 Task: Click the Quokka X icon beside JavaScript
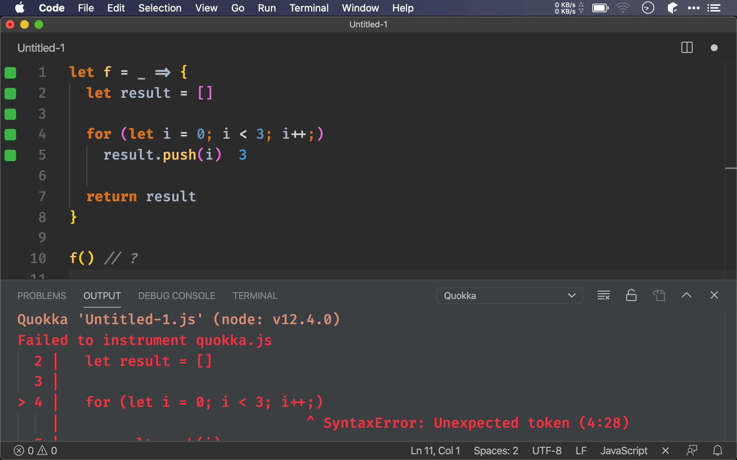pos(665,450)
